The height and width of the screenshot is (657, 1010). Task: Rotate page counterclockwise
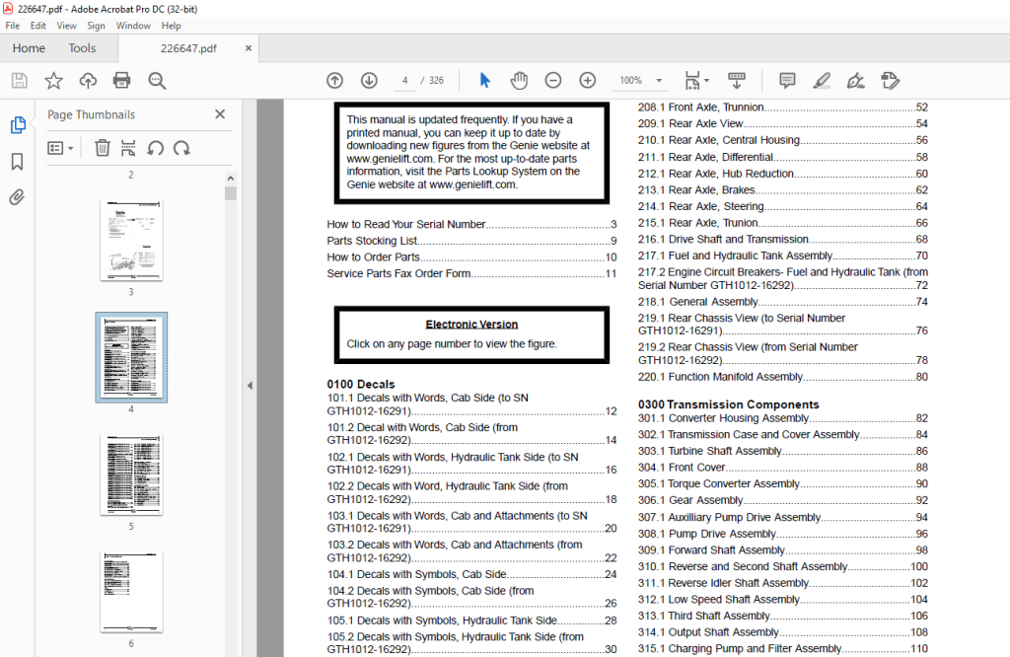(x=155, y=148)
